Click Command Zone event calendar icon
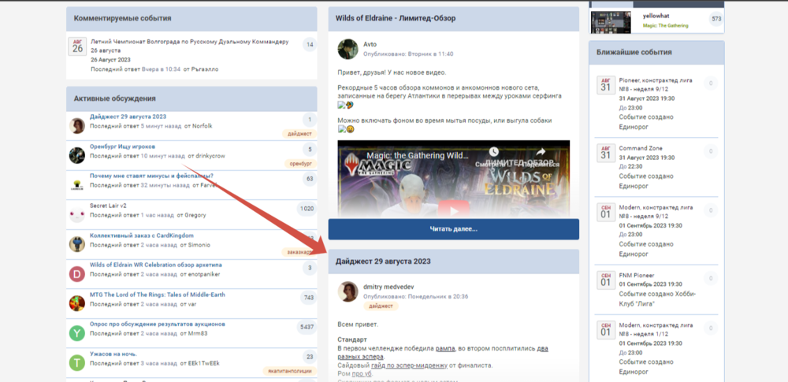Screen dimensions: 788x382 click(605, 152)
